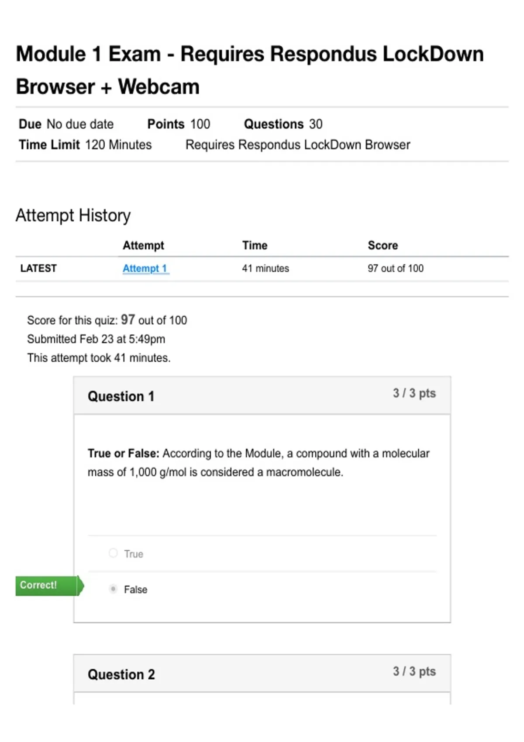Open the Attempt 1 link
524x742 pixels.
[x=145, y=268]
